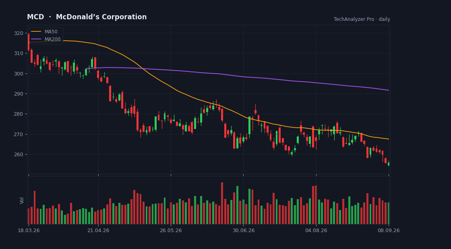Click the 18.03.26 date label

point(29,231)
